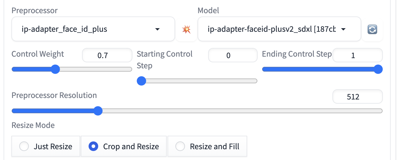This screenshot has height=160, width=397.
Task: Open the Model dropdown
Action: click(x=279, y=29)
